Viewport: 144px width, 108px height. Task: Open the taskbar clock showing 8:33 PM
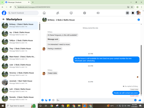click(134, 106)
